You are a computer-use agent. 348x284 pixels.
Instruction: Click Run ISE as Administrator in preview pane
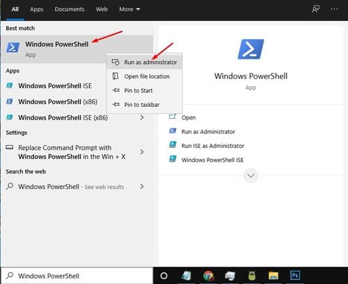click(x=213, y=146)
